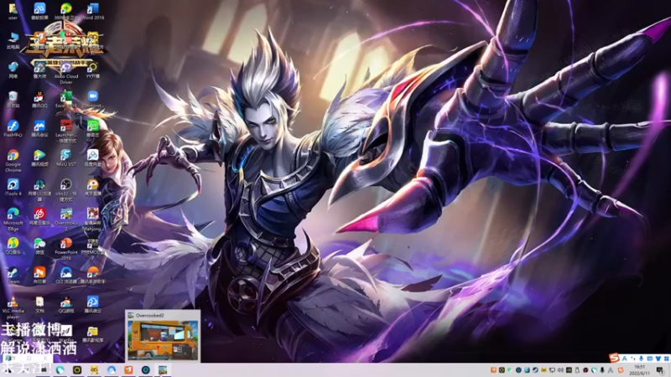
Task: Open the Sogou skin (shirt) icon
Action: click(658, 359)
